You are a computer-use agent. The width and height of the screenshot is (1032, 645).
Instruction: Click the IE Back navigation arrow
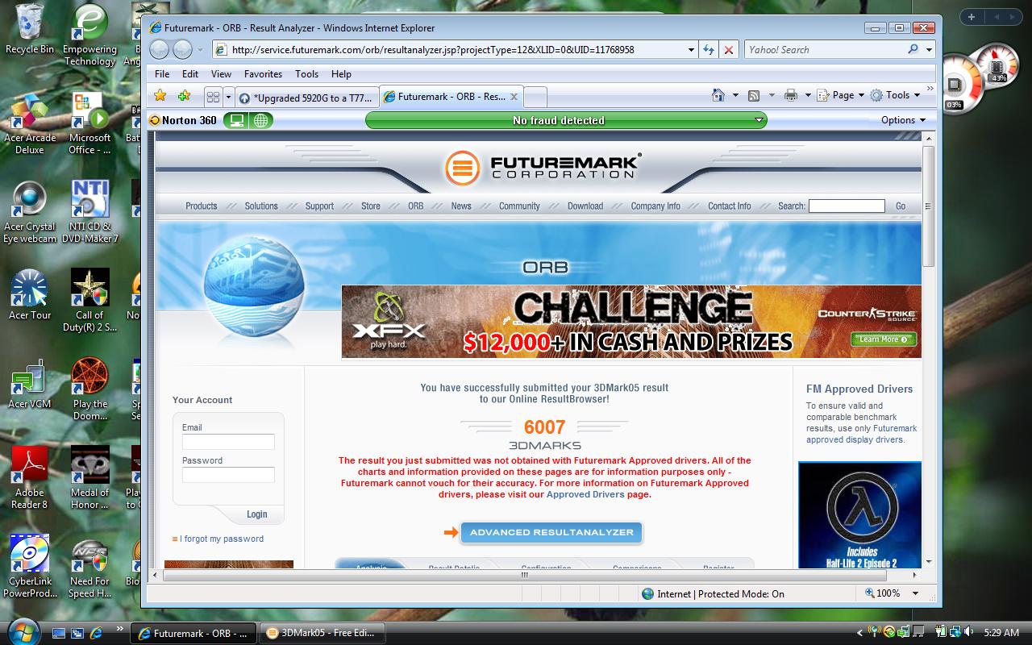(x=160, y=49)
